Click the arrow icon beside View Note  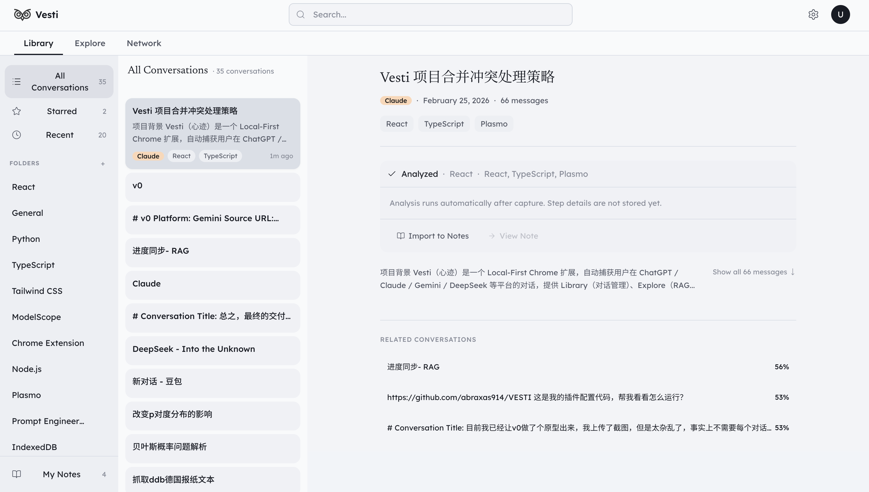[x=492, y=236]
